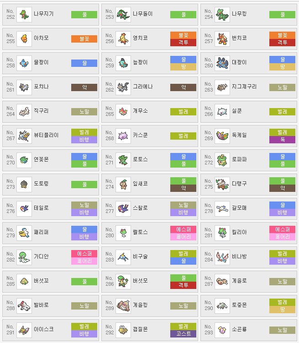
Task: Click the 개무소 sprite icon
Action: click(x=123, y=112)
